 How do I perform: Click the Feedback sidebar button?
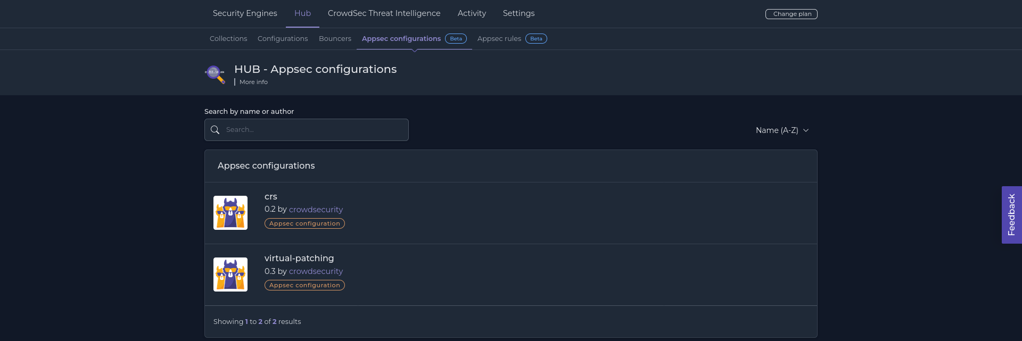click(x=1011, y=215)
